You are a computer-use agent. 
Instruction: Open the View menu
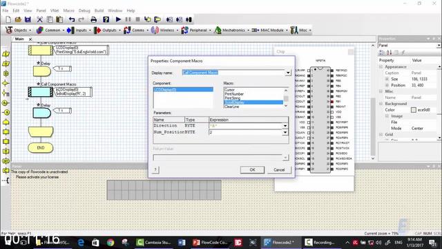(28, 10)
